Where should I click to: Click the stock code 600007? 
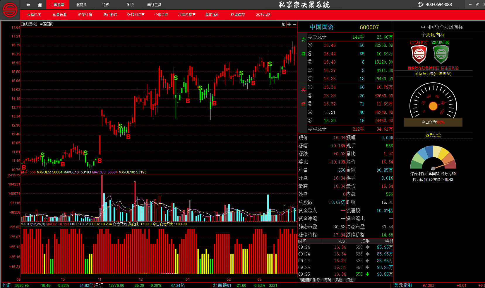click(x=369, y=27)
